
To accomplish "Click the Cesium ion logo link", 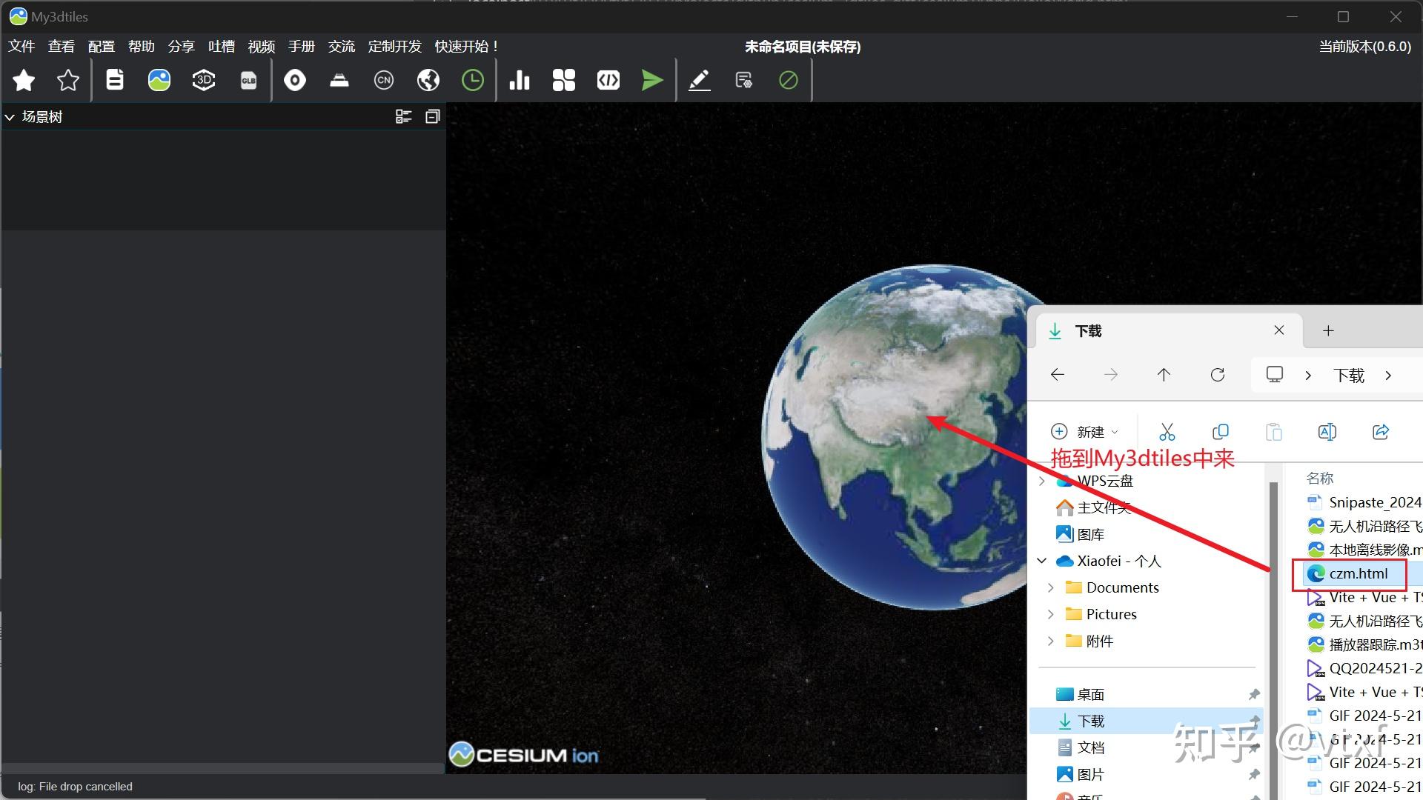I will click(x=524, y=754).
